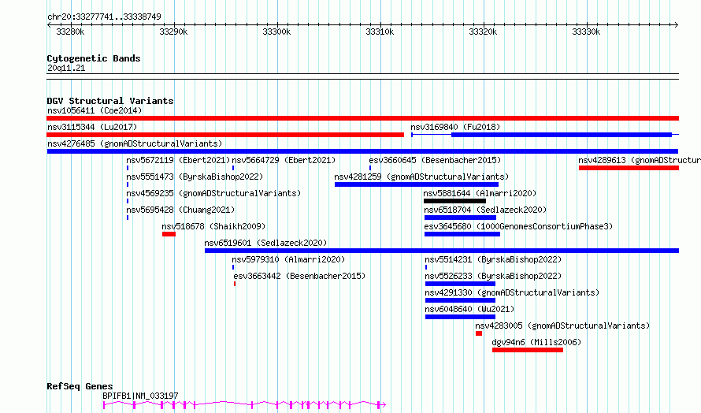The height and width of the screenshot is (413, 701).
Task: Open nsv5551473 (ByrskaBishop2022) label
Action: point(195,177)
